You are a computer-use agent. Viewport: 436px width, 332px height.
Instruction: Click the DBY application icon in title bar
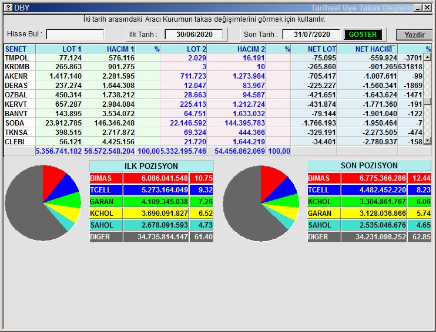(8, 8)
